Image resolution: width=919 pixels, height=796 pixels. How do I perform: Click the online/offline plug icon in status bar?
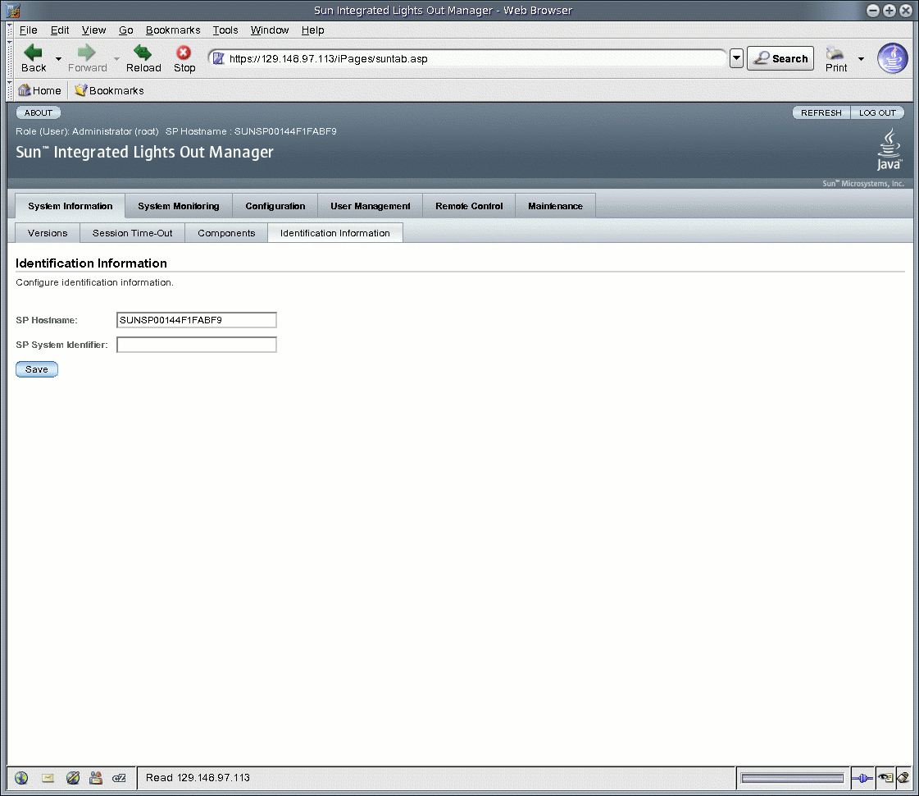[862, 779]
